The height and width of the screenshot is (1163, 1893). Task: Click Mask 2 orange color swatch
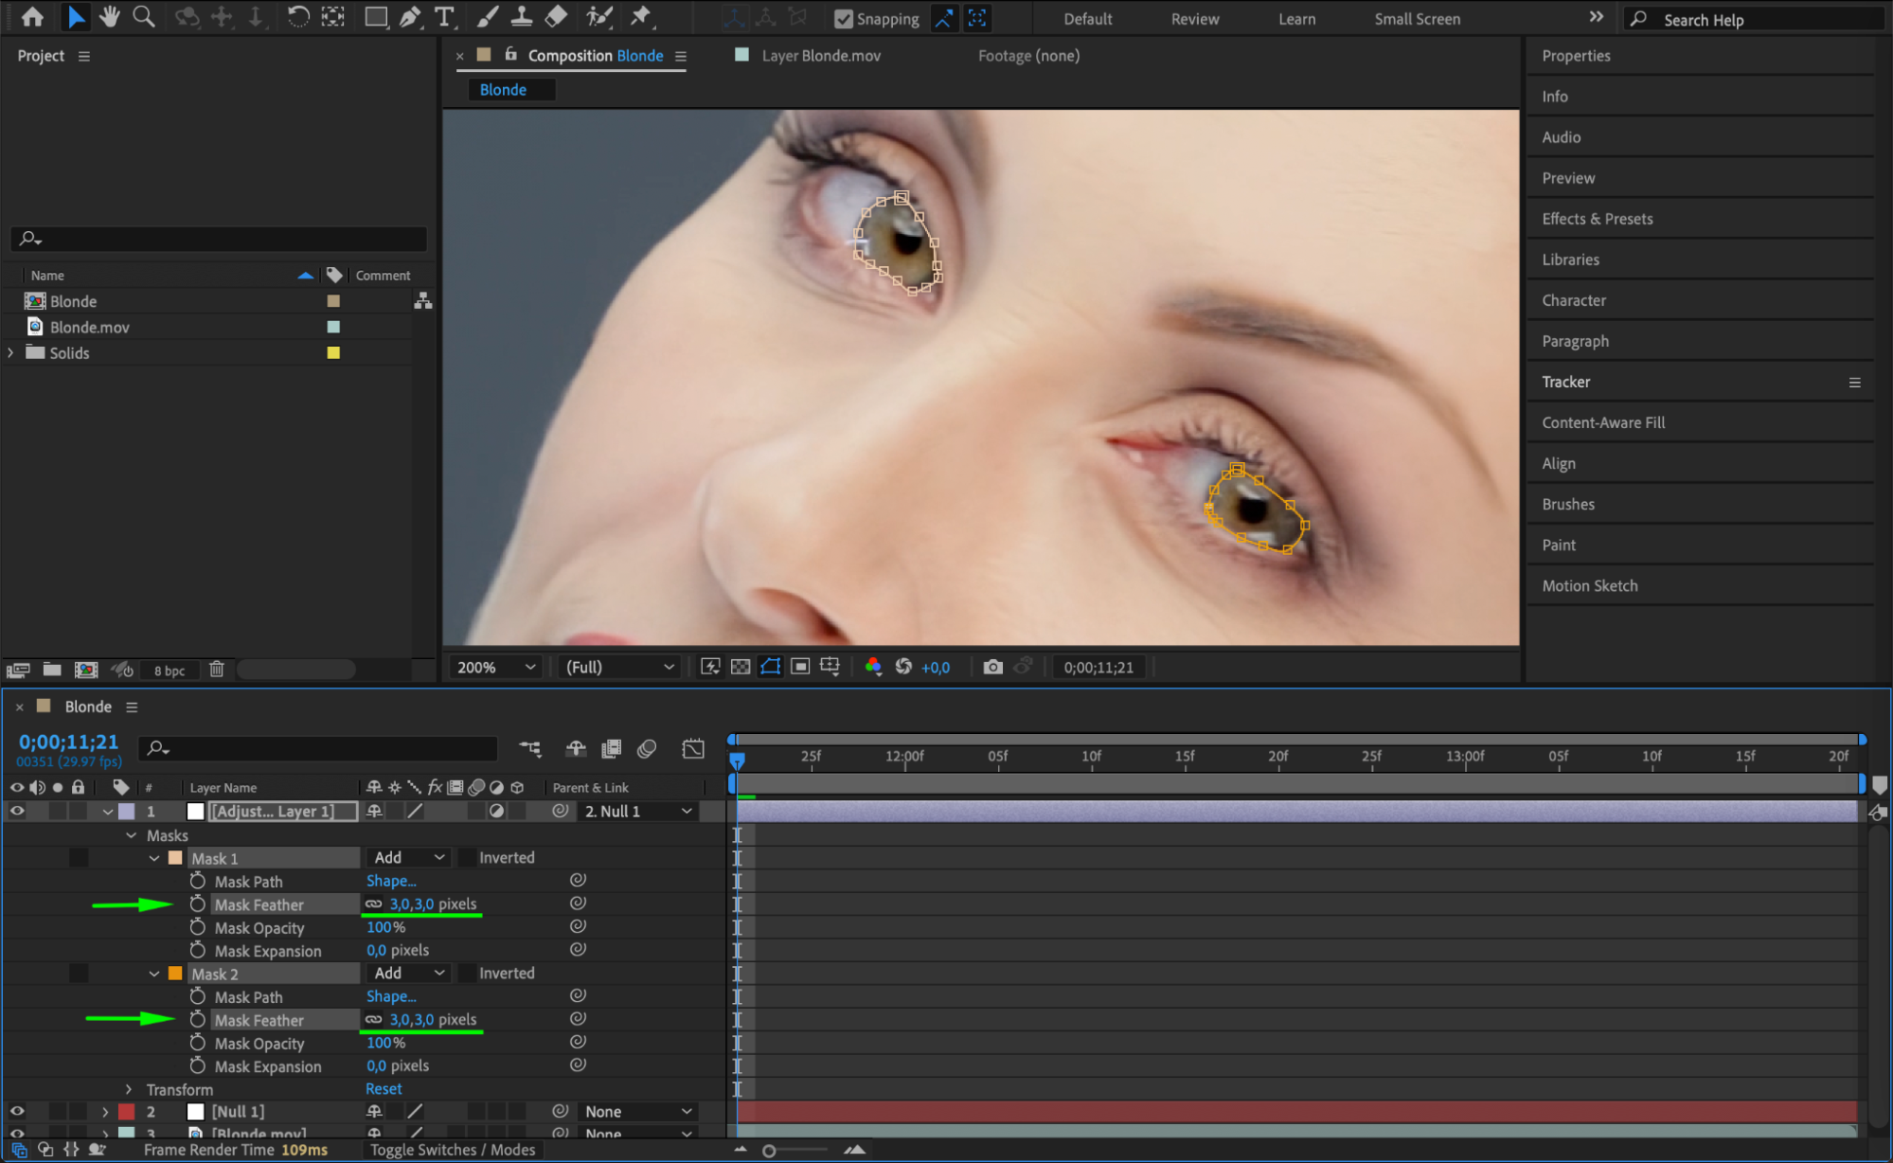point(175,974)
